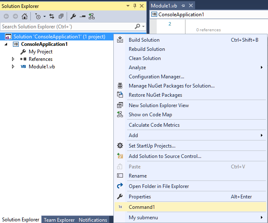Screen dimensions: 268x223
Task: Click the Collapse All icon in toolbar
Action: 61,16
